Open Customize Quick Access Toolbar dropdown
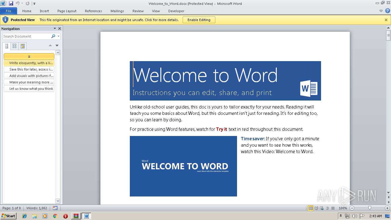Screen dimensions: 391x220 click(34, 4)
